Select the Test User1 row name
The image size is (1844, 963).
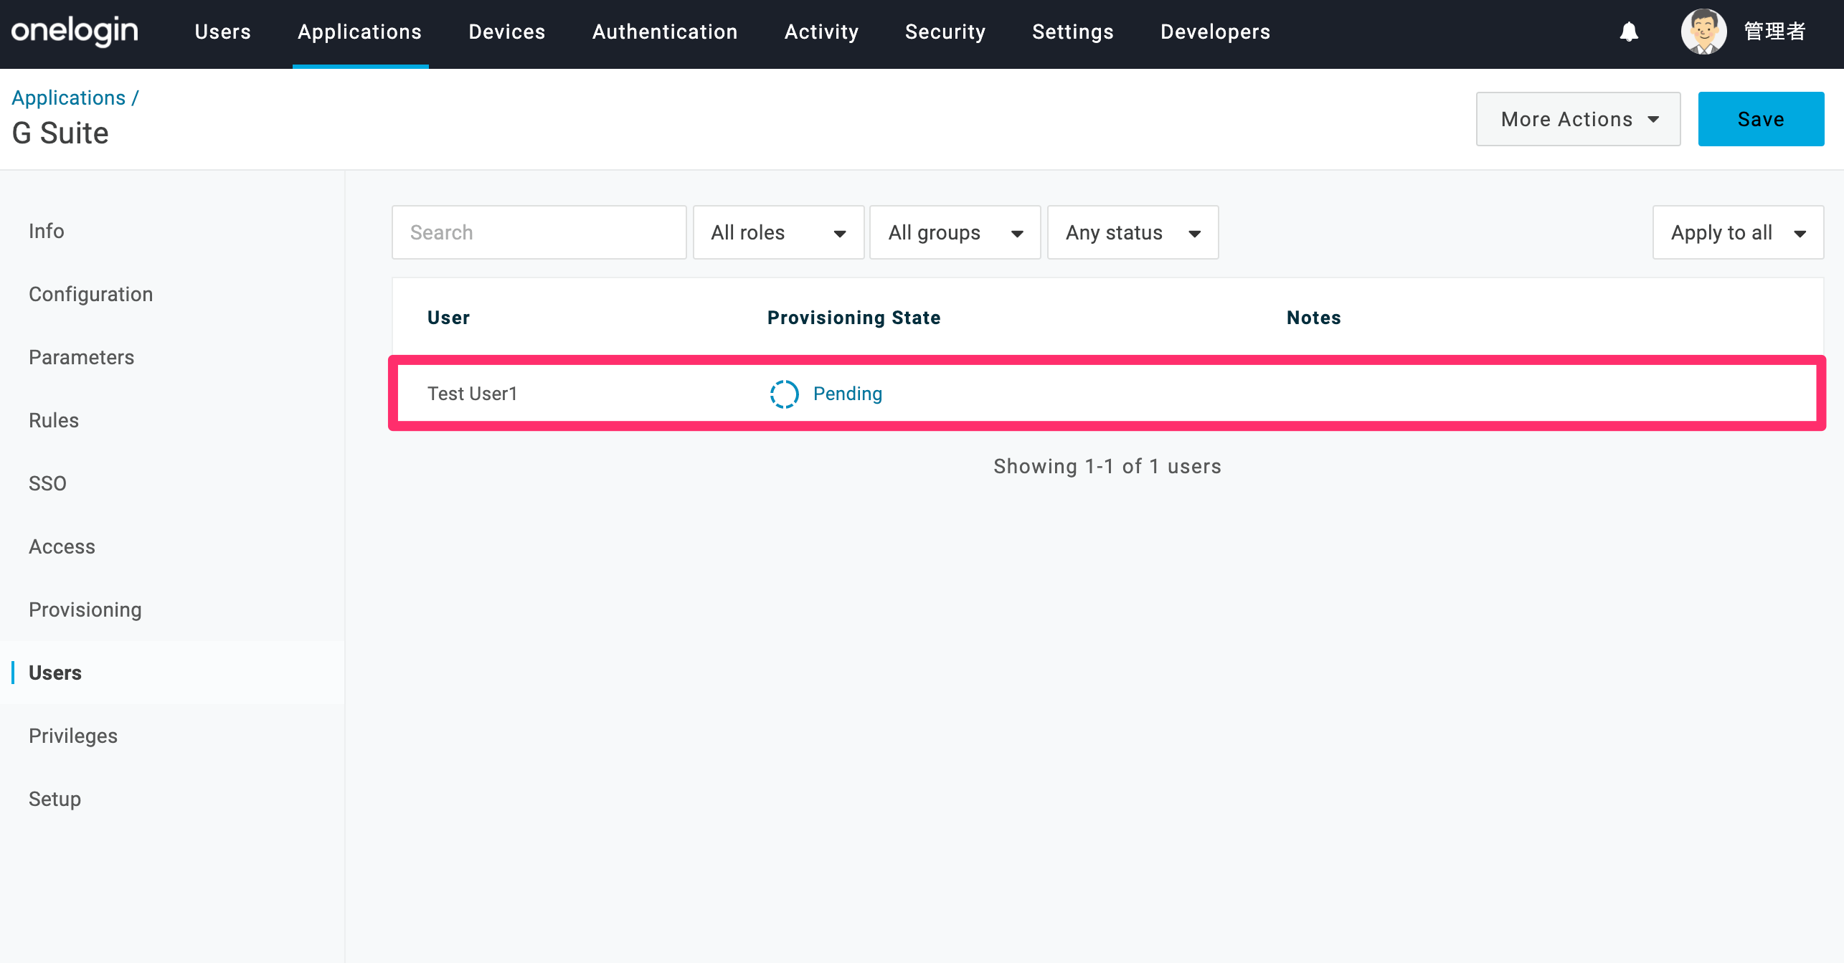[473, 394]
